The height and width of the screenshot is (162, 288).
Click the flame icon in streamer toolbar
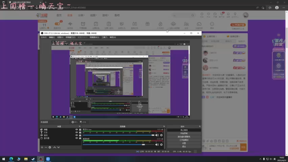tap(160, 24)
